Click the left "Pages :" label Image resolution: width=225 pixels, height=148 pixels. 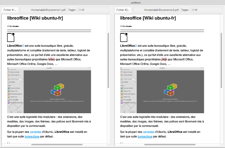(73, 10)
